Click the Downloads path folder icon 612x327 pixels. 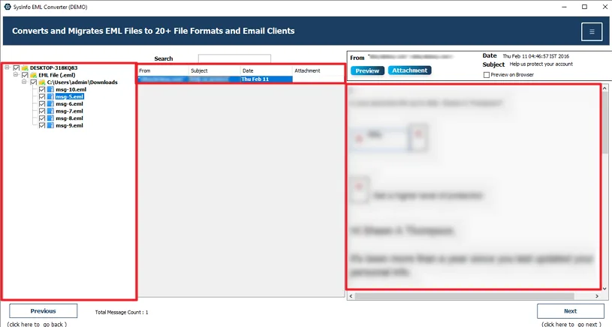(42, 82)
